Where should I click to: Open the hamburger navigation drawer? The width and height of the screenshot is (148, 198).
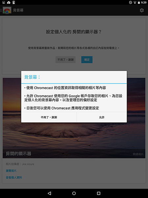[x=1, y=10]
